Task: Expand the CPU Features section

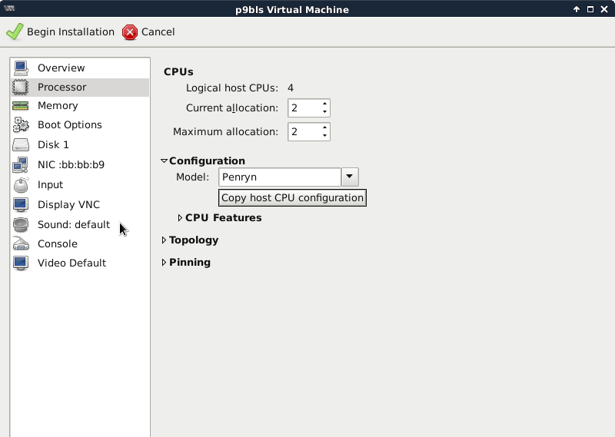Action: pyautogui.click(x=181, y=218)
